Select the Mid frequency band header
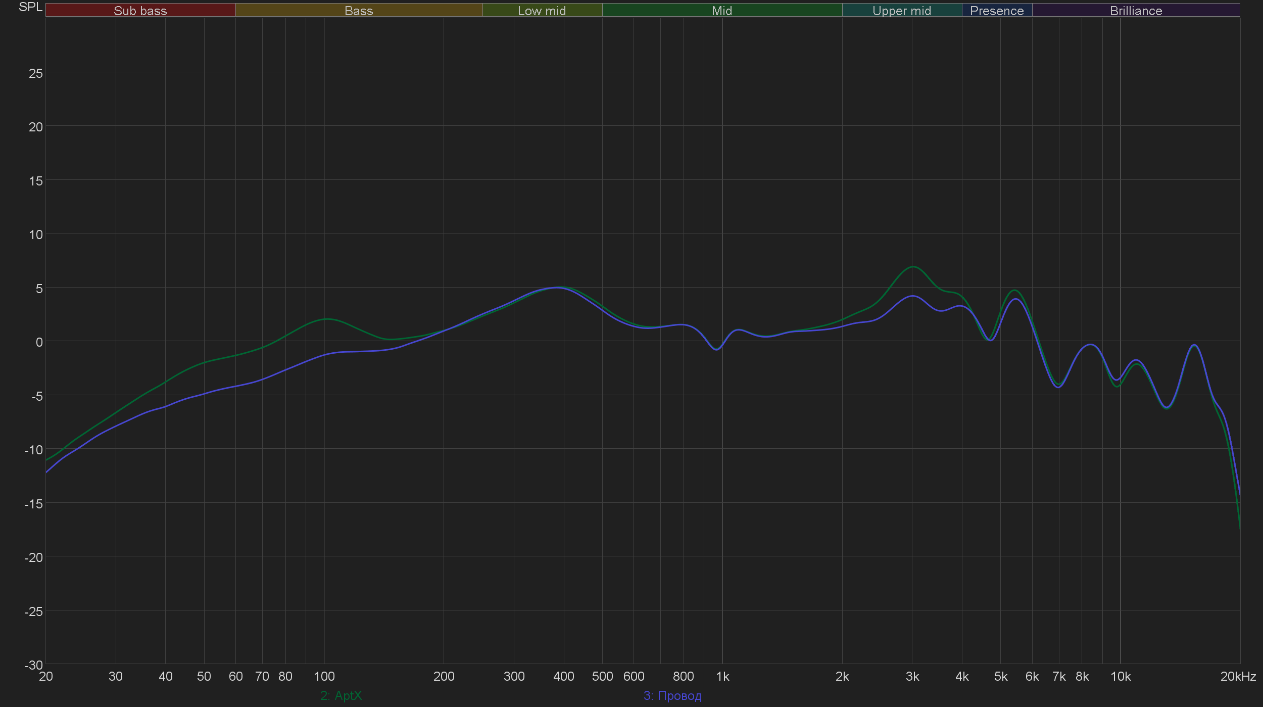The width and height of the screenshot is (1263, 707). coord(721,11)
